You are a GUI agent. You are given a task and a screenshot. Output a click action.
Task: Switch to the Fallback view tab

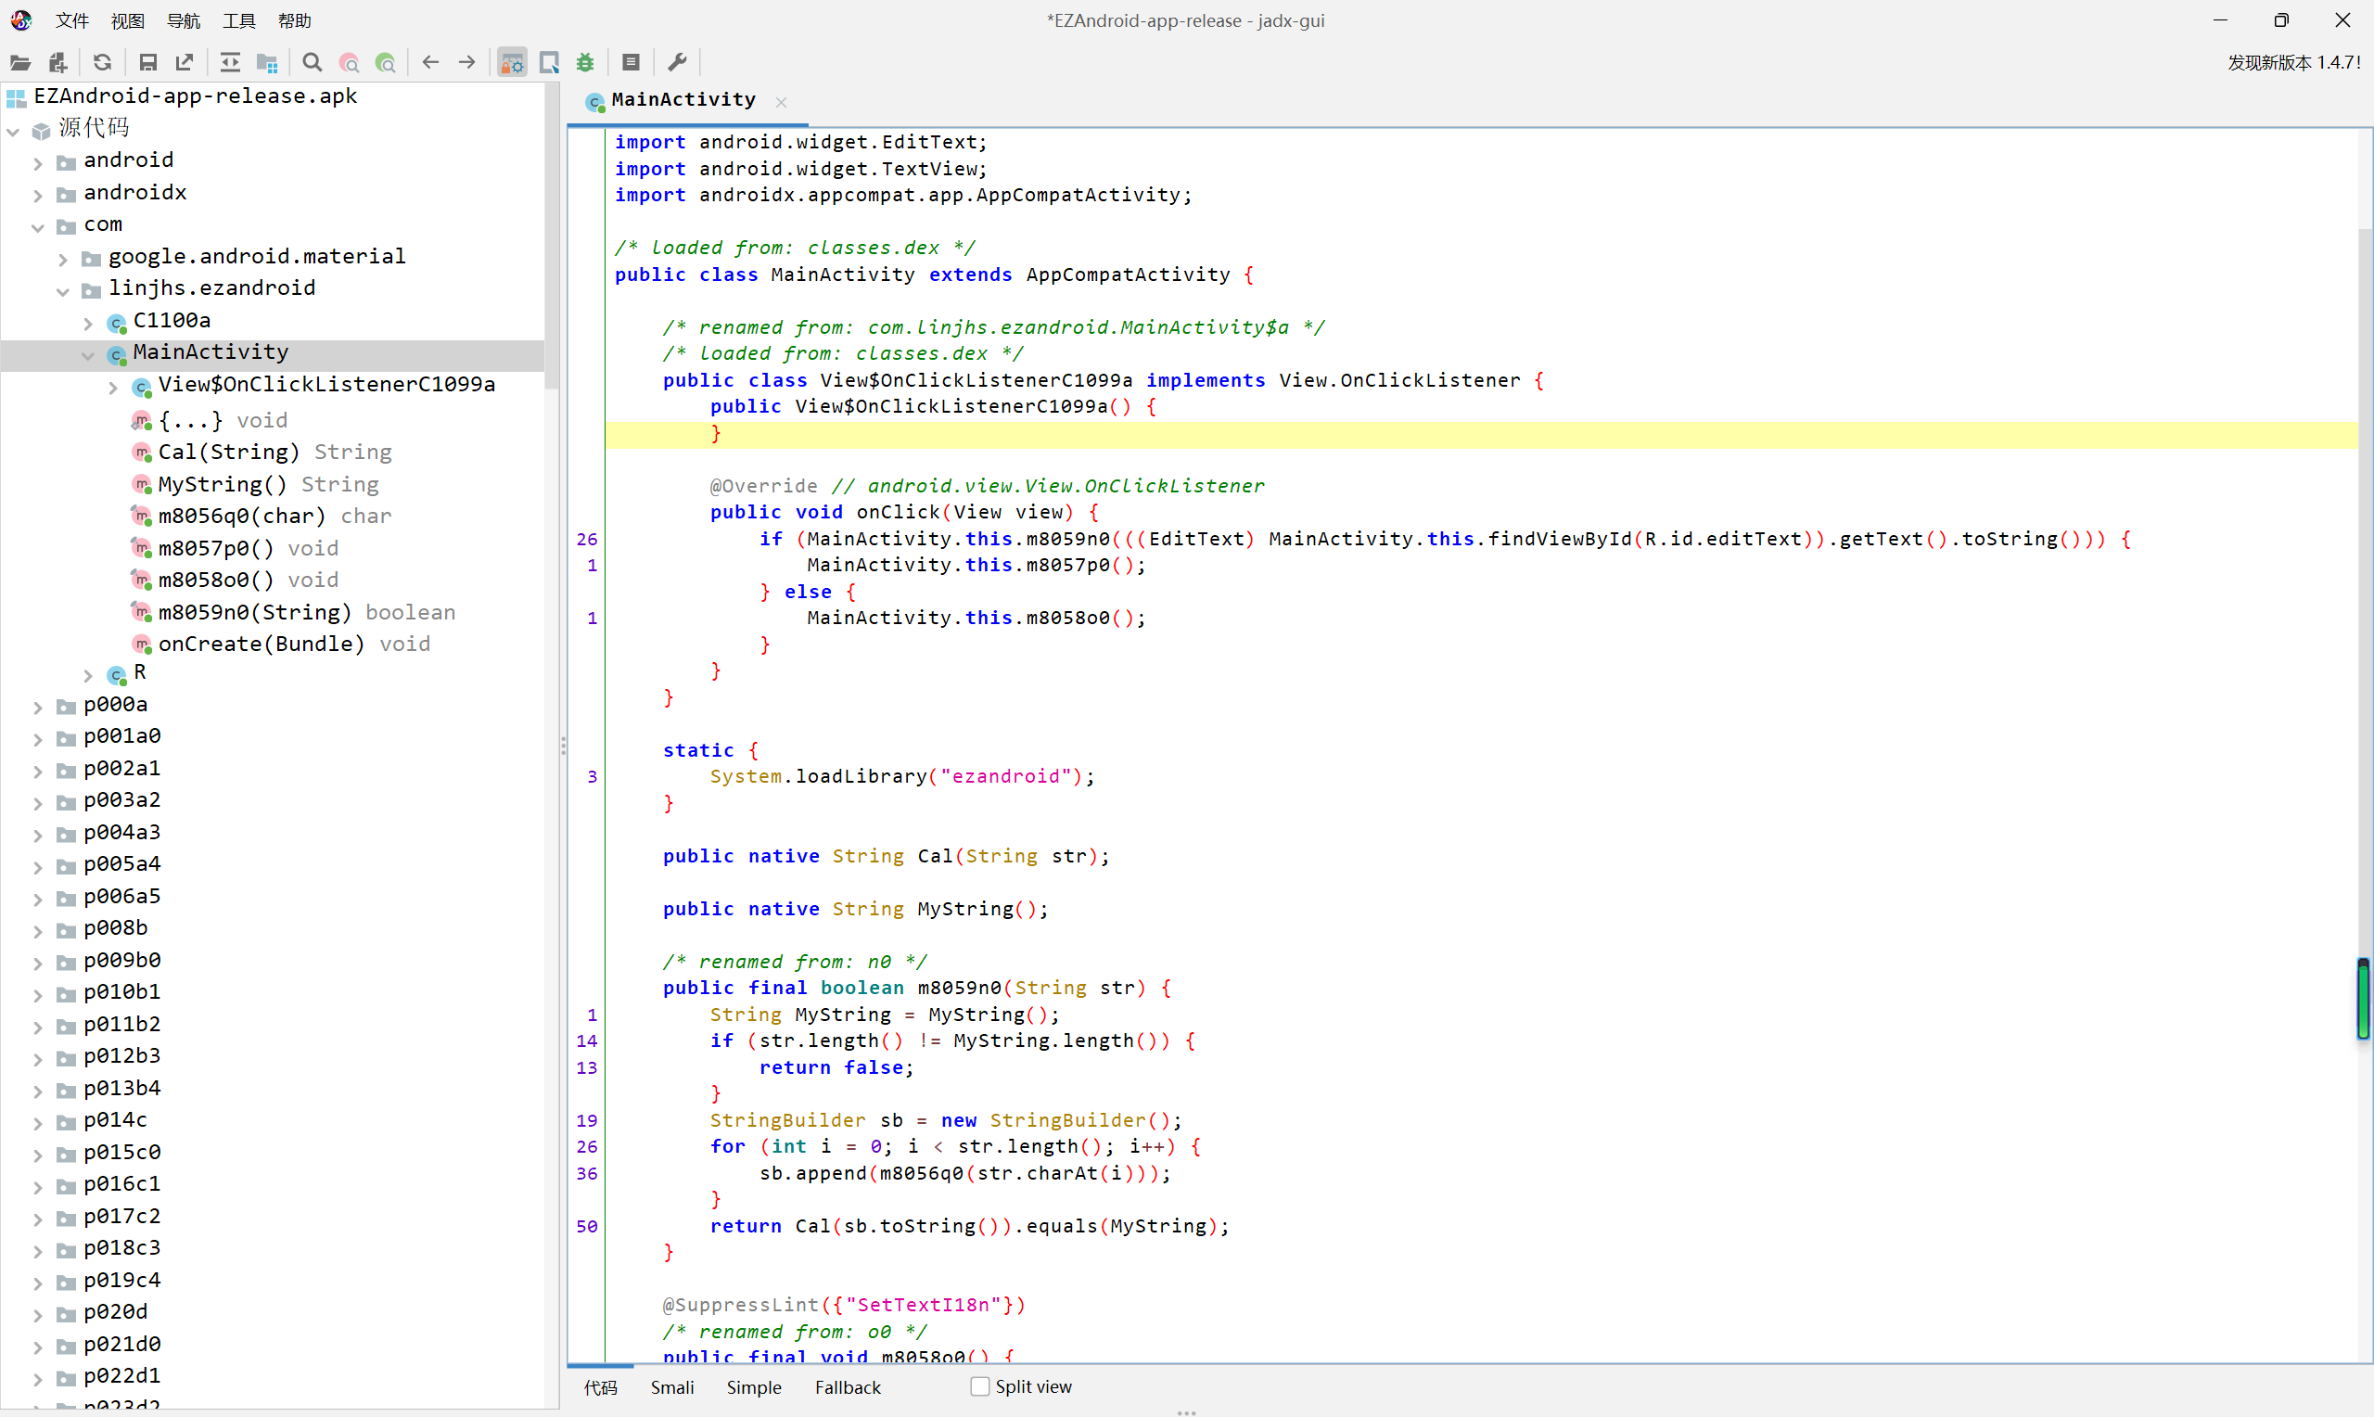(848, 1386)
